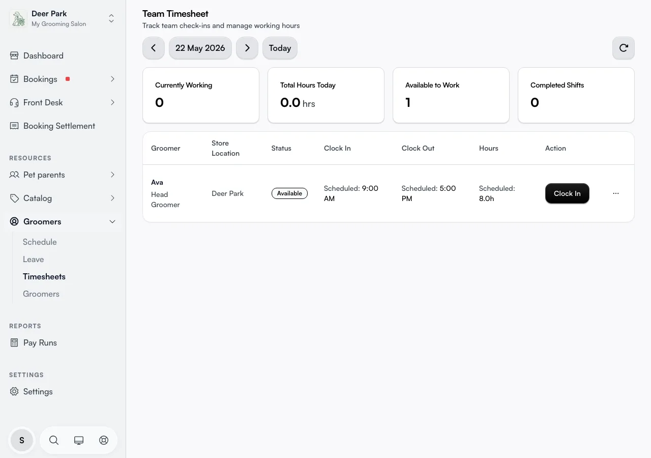This screenshot has width=651, height=458.
Task: Go to the next day arrow
Action: point(247,48)
